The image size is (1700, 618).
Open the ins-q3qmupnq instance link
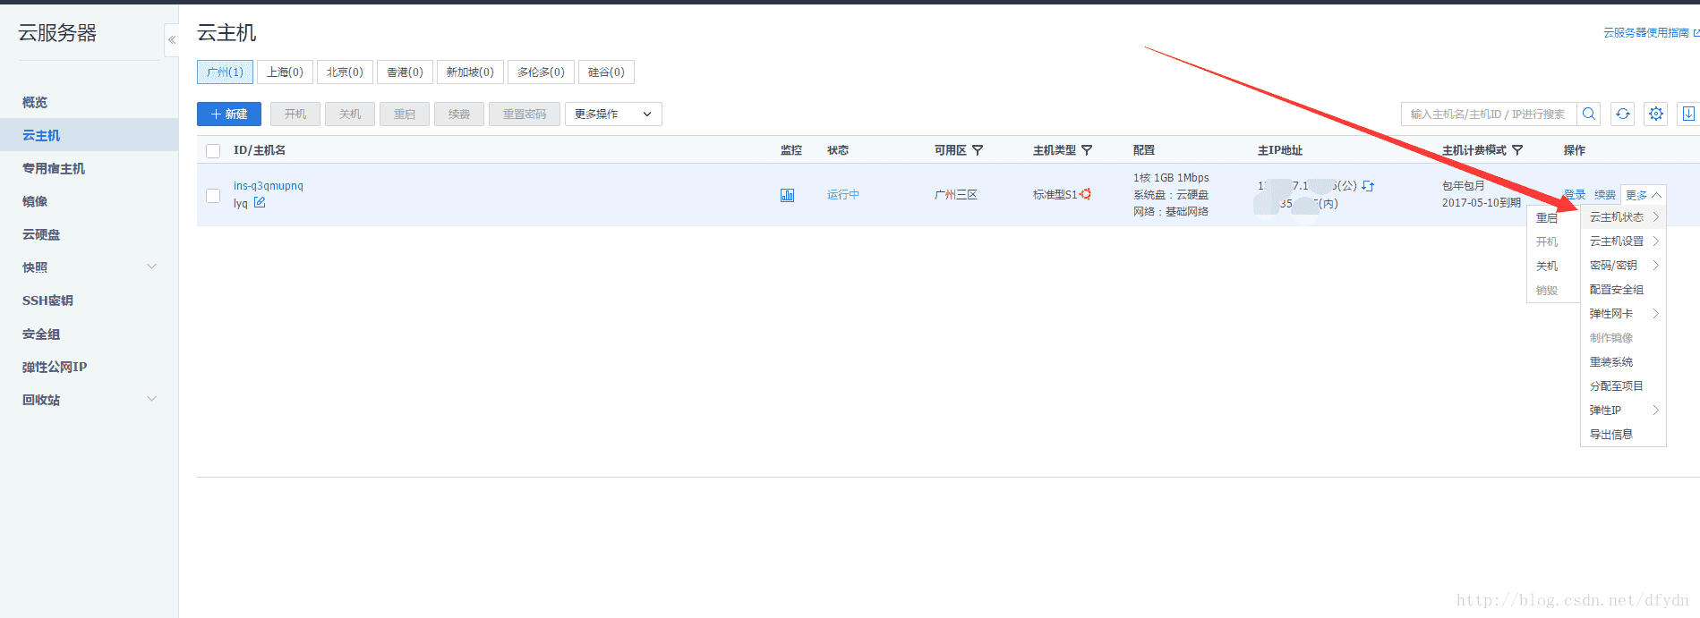point(269,186)
